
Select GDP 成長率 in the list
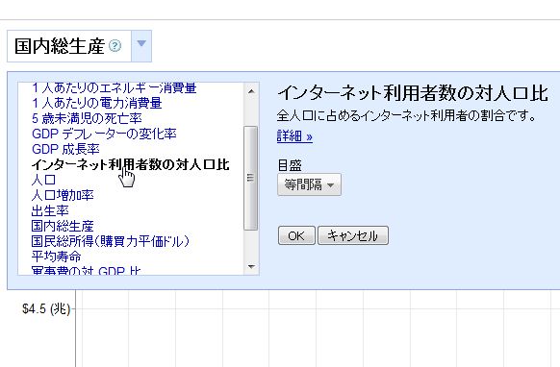(x=65, y=149)
